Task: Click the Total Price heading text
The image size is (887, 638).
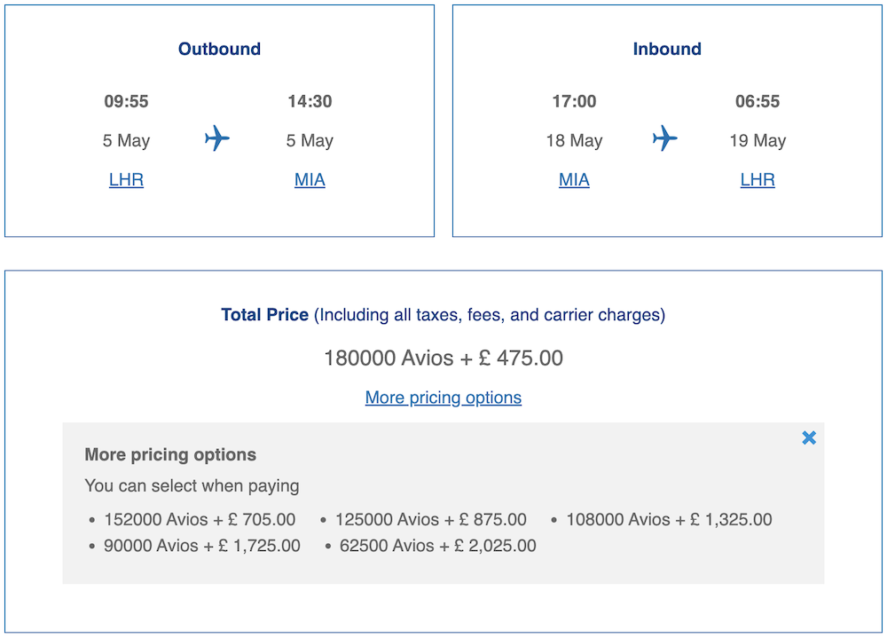Action: coord(264,315)
